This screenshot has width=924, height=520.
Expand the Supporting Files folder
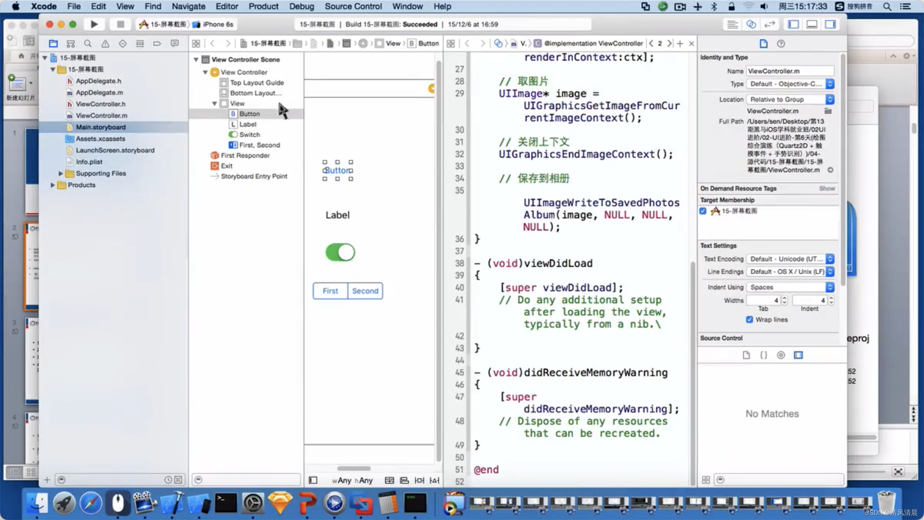[60, 173]
